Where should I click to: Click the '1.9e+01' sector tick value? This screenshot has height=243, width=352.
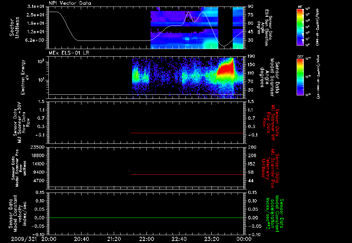pyautogui.click(x=36, y=23)
